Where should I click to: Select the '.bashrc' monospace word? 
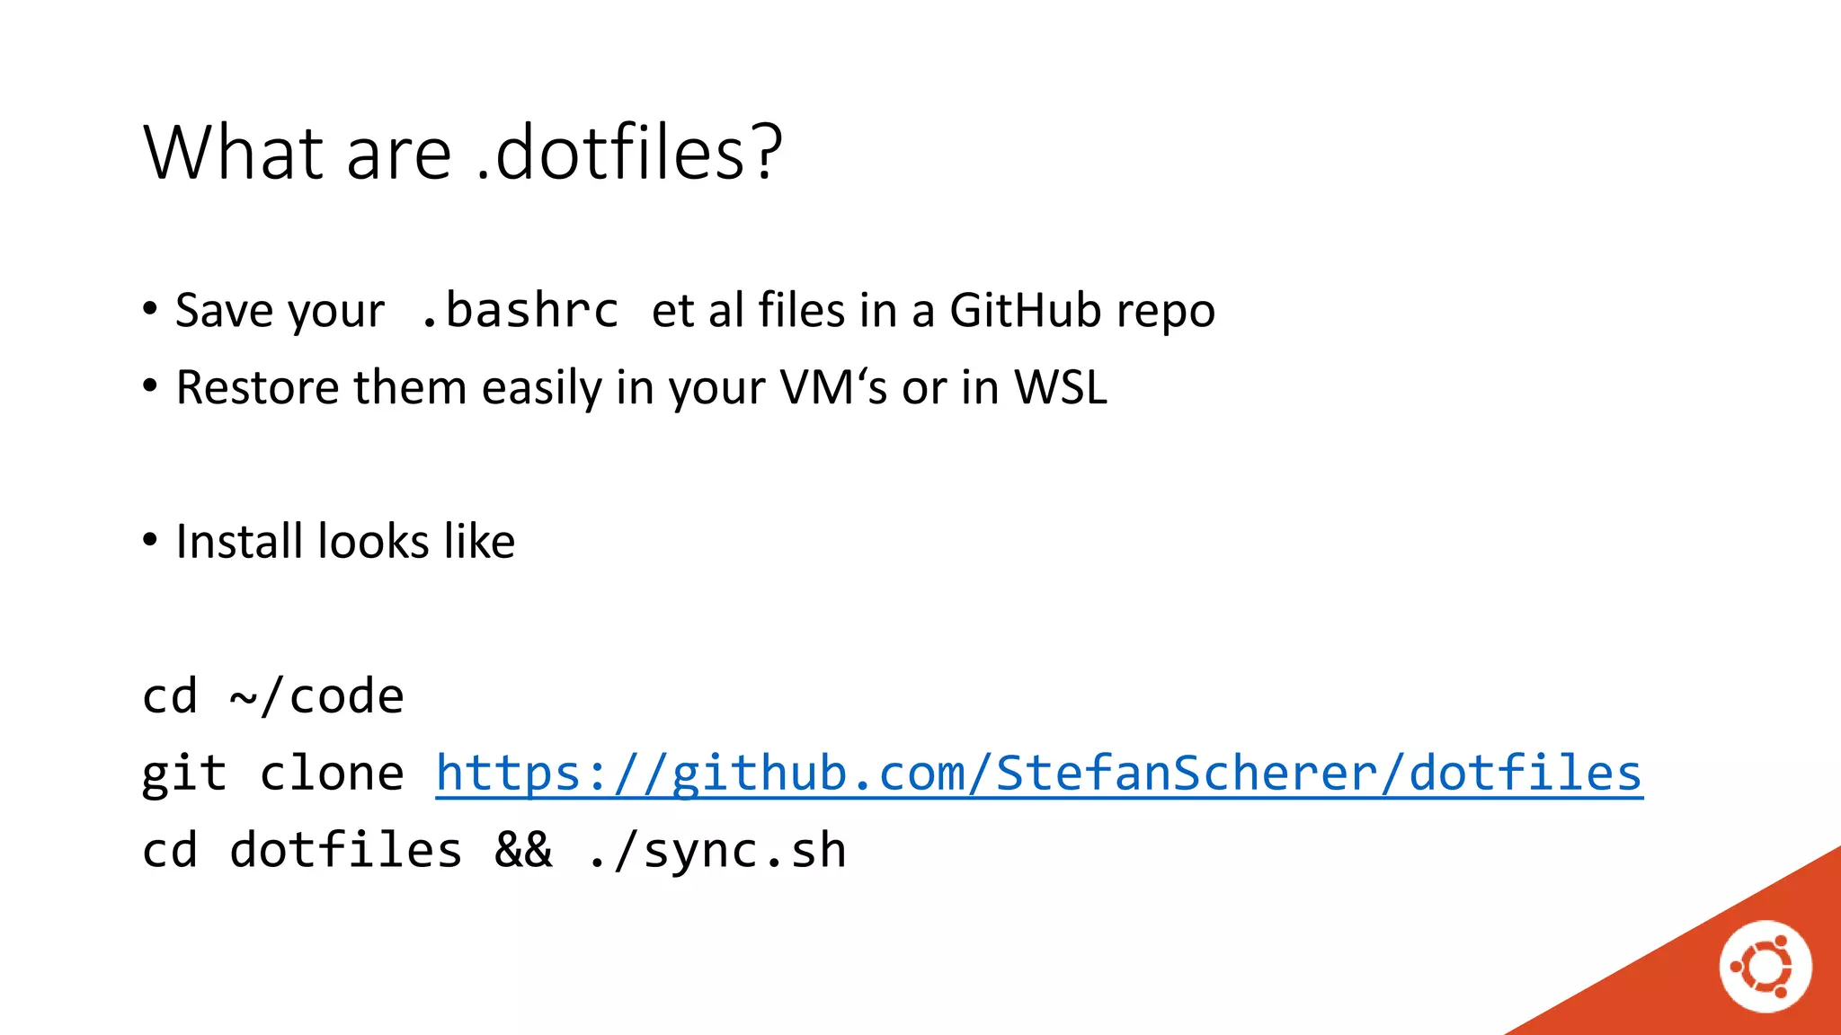[x=520, y=310]
